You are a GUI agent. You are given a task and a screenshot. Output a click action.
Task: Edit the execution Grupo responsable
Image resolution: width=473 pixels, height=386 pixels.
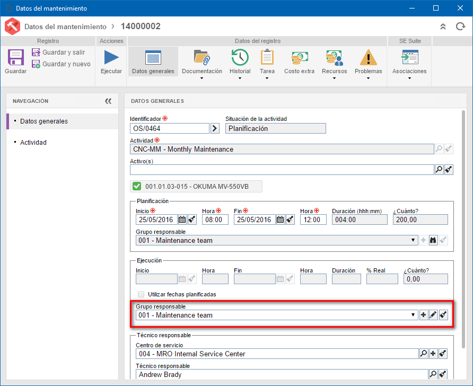(x=433, y=315)
